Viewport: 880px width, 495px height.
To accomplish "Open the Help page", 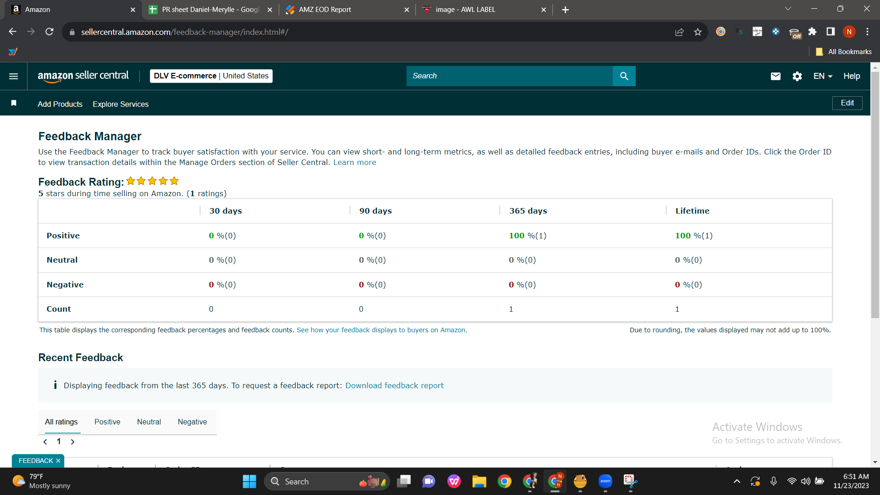I will tap(852, 76).
